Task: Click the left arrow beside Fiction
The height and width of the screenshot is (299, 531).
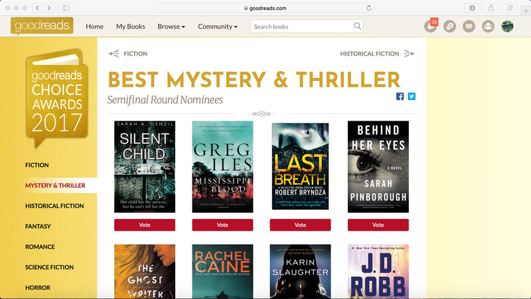Action: 114,54
